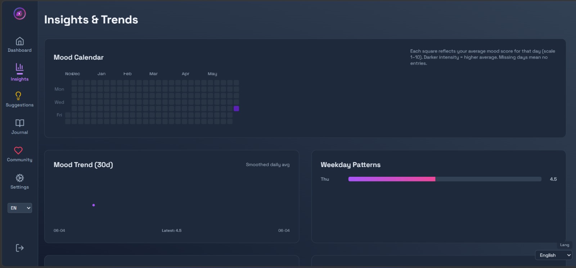Click the Feb month label in calendar
The width and height of the screenshot is (576, 268).
pos(127,74)
